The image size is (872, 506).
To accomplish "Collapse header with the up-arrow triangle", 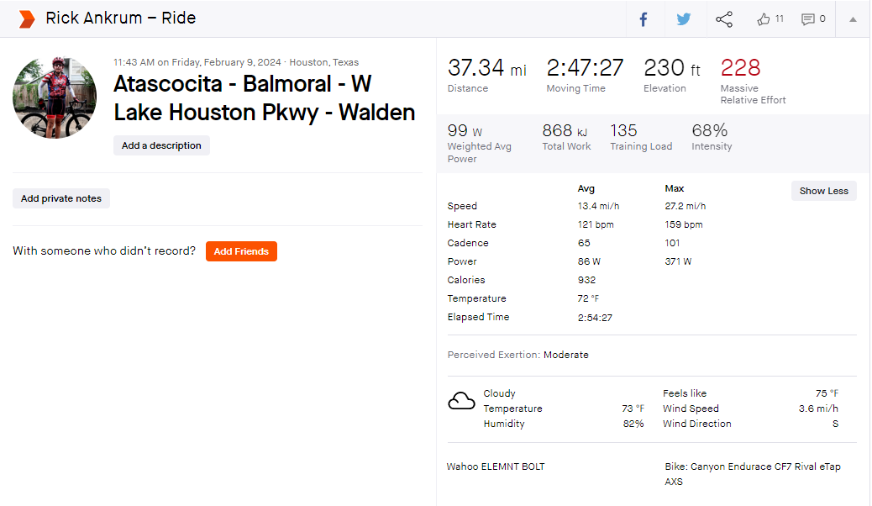I will [853, 19].
